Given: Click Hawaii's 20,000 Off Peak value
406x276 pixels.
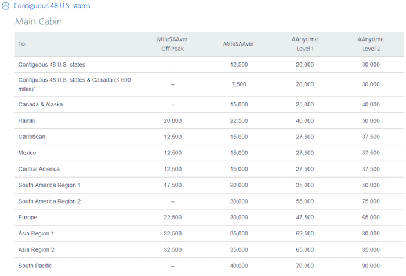Looking at the screenshot, I should click(172, 121).
